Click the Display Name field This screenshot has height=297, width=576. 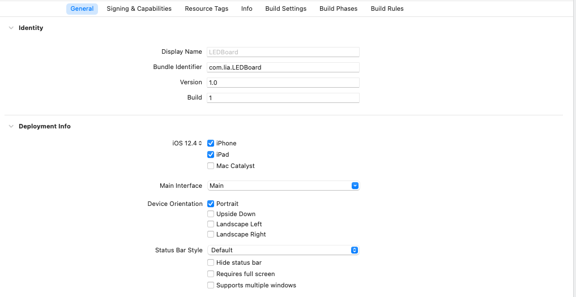(283, 52)
